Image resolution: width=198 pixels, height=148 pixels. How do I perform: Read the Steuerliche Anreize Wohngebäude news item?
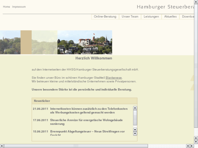pyautogui.click(x=86, y=122)
